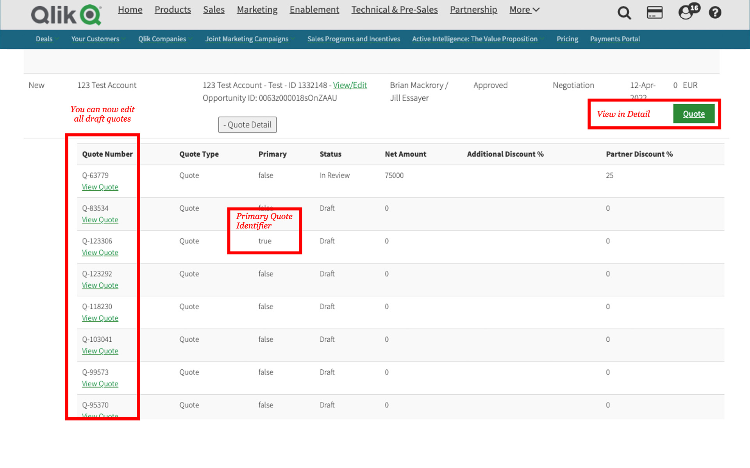Screen dimensions: 750x468
Task: Open Products menu item
Action: [173, 10]
